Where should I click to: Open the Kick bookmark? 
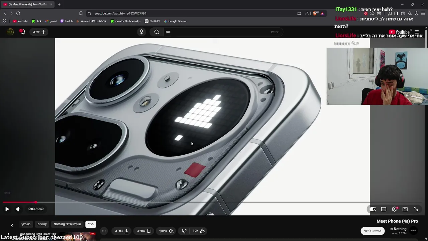pos(36,21)
